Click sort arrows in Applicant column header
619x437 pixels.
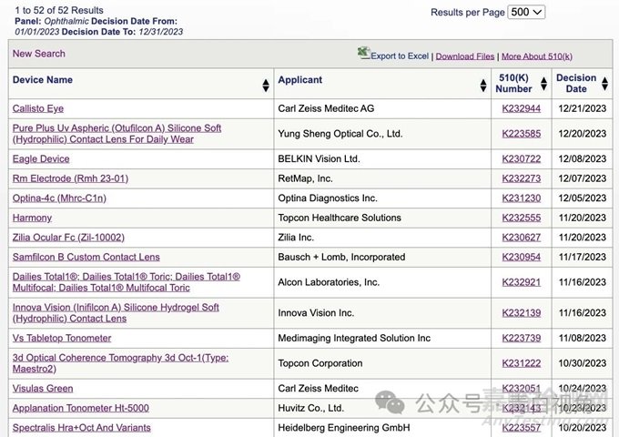482,85
